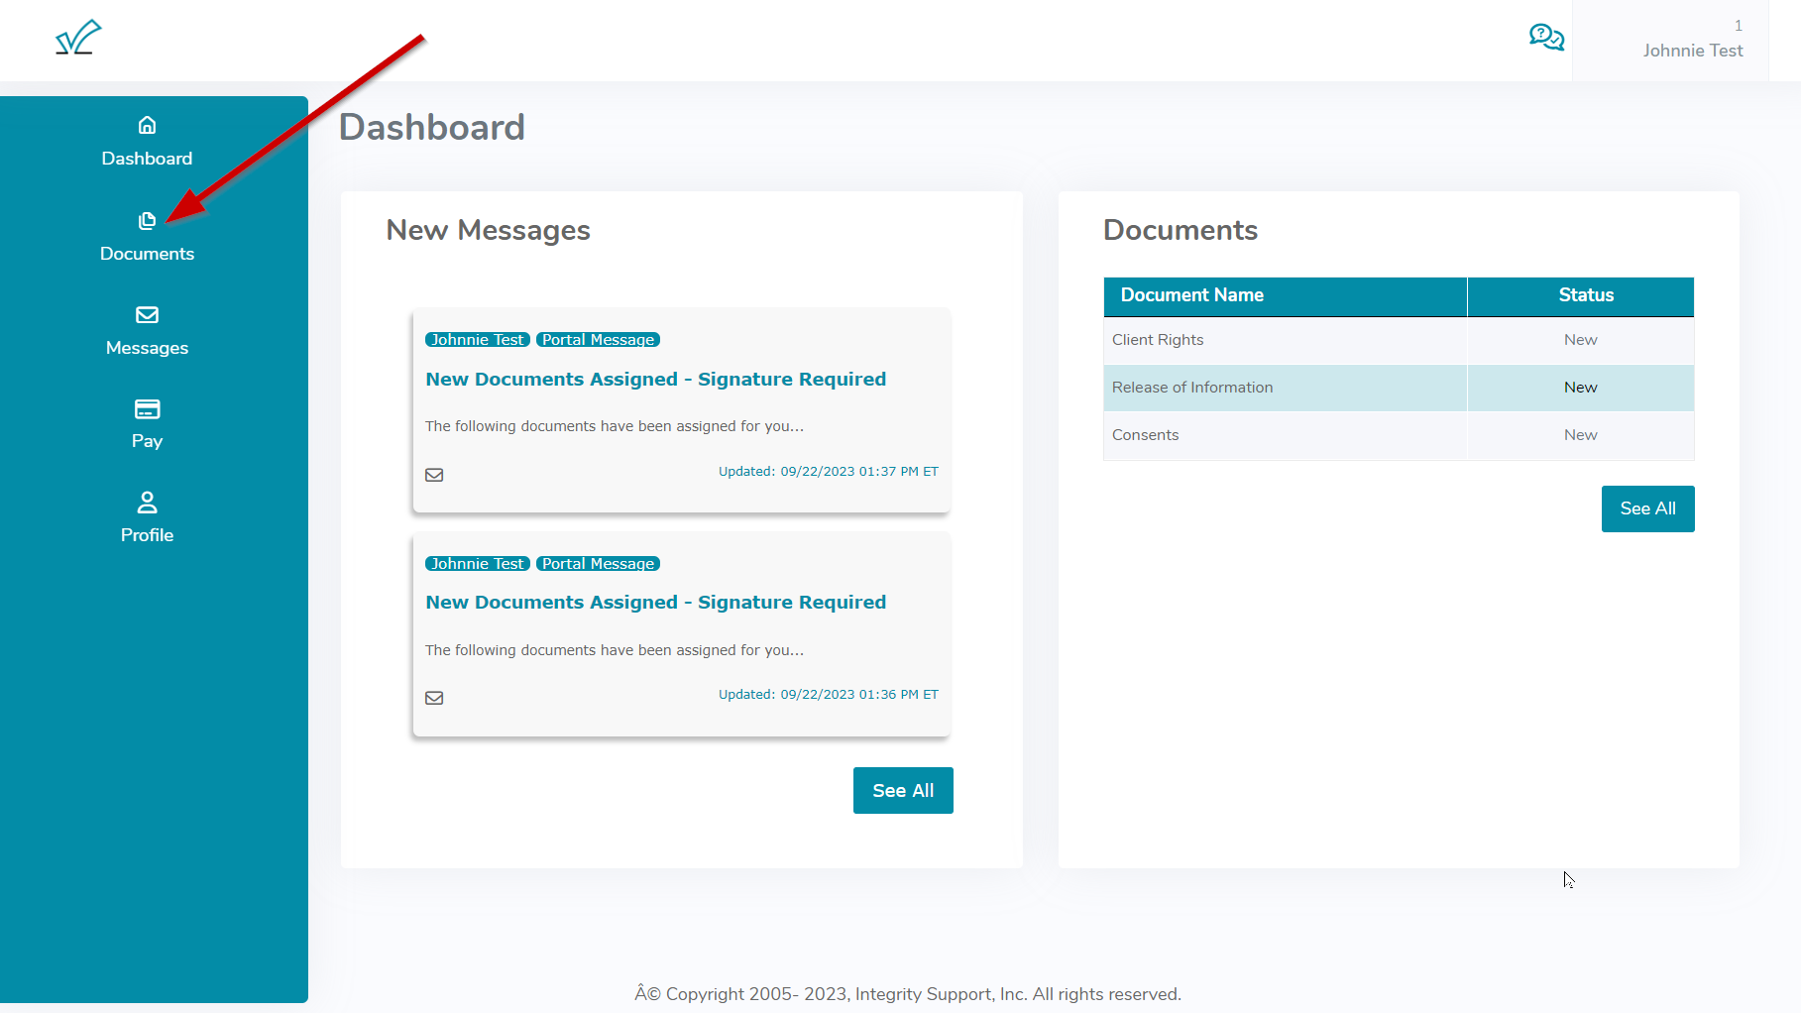Click See All under New Messages
The image size is (1801, 1013).
(x=902, y=790)
